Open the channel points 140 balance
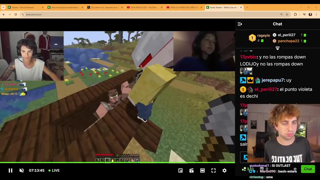320x180 pixels. pyautogui.click(x=248, y=169)
